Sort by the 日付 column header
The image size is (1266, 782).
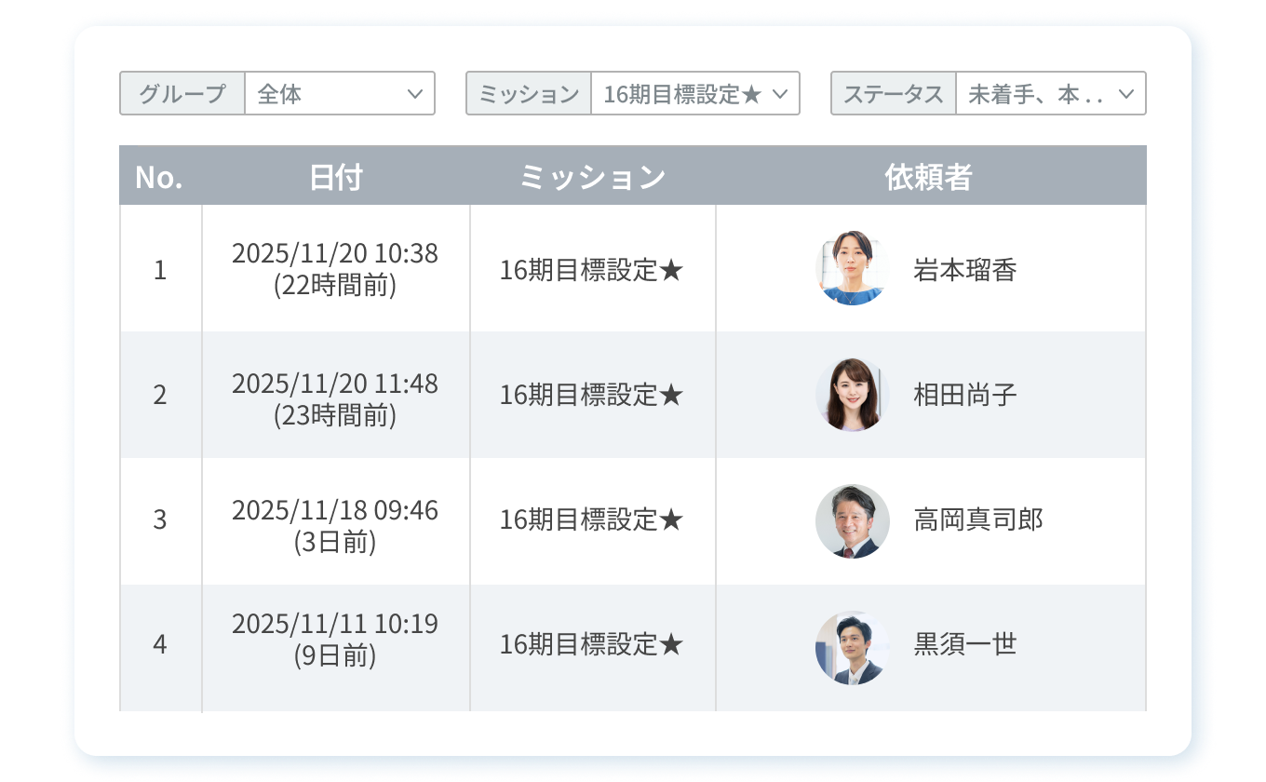pos(335,177)
